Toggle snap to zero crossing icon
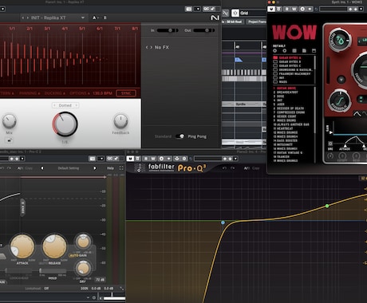This screenshot has width=367, height=303. pyautogui.click(x=225, y=13)
